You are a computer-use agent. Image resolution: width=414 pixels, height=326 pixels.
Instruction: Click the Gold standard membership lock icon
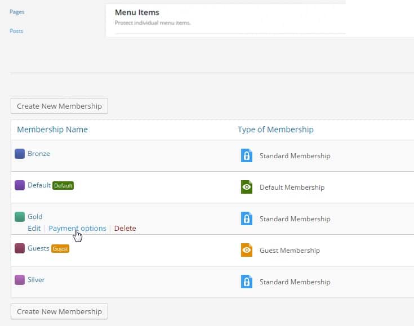pyautogui.click(x=246, y=218)
